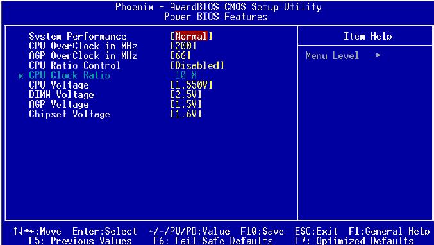Click the +/-/PU/PD:Value hint
The image size is (434, 245).
click(189, 231)
